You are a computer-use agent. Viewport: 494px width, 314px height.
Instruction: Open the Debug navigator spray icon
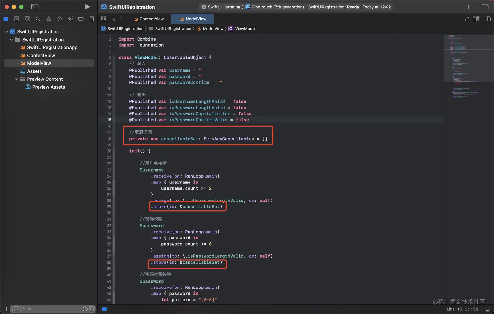pyautogui.click(x=70, y=19)
